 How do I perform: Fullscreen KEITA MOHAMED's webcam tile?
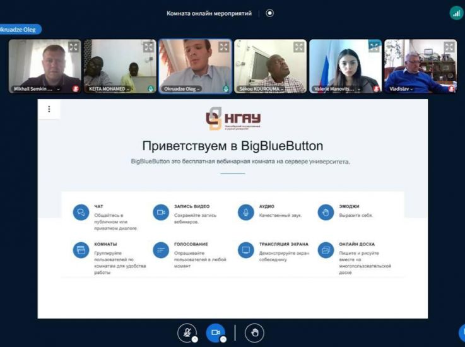pyautogui.click(x=148, y=47)
